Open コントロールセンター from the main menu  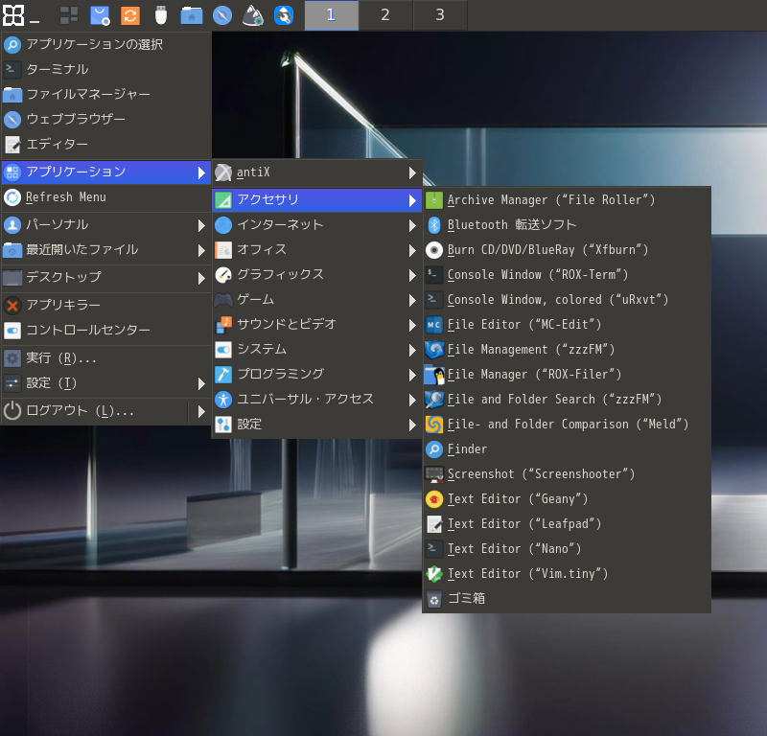coord(88,331)
